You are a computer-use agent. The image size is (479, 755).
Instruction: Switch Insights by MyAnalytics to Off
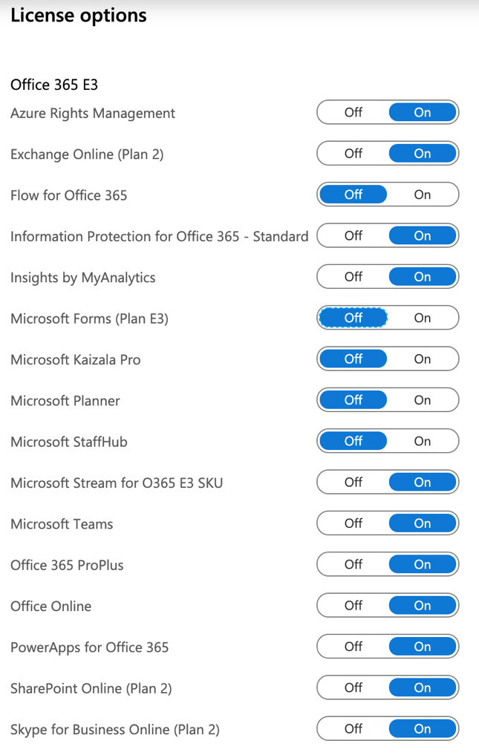click(x=353, y=277)
